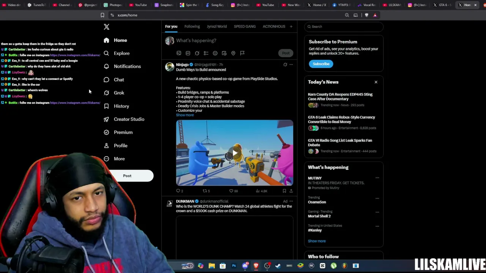
Task: Click the flag icon in the composer
Action: [x=242, y=53]
